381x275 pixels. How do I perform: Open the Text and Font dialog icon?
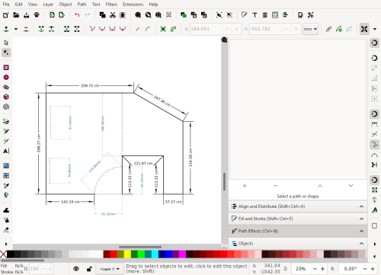click(255, 15)
